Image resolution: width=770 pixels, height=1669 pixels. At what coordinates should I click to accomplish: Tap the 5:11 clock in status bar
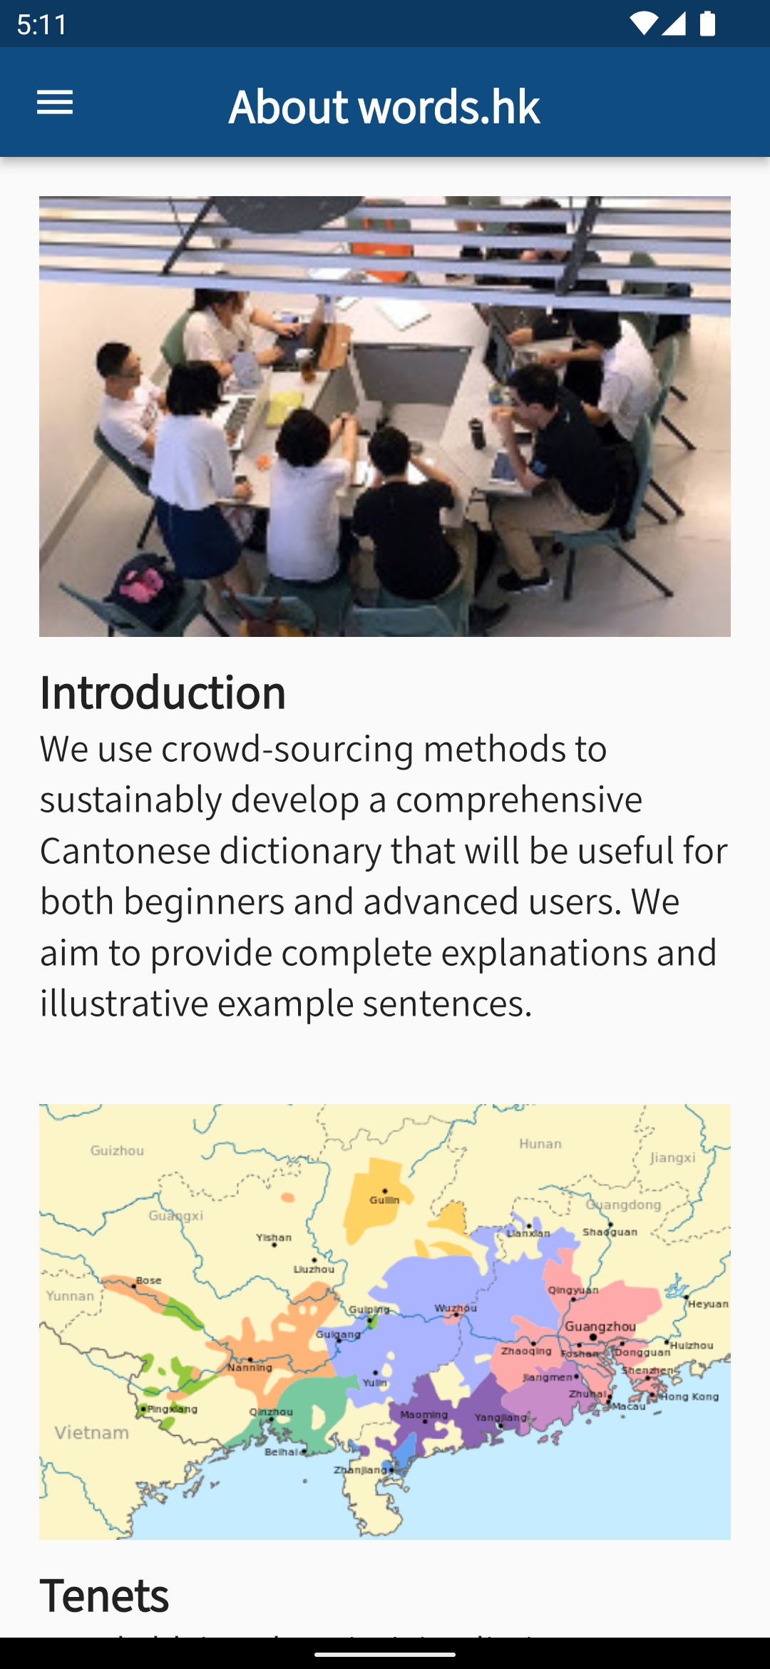pyautogui.click(x=42, y=25)
